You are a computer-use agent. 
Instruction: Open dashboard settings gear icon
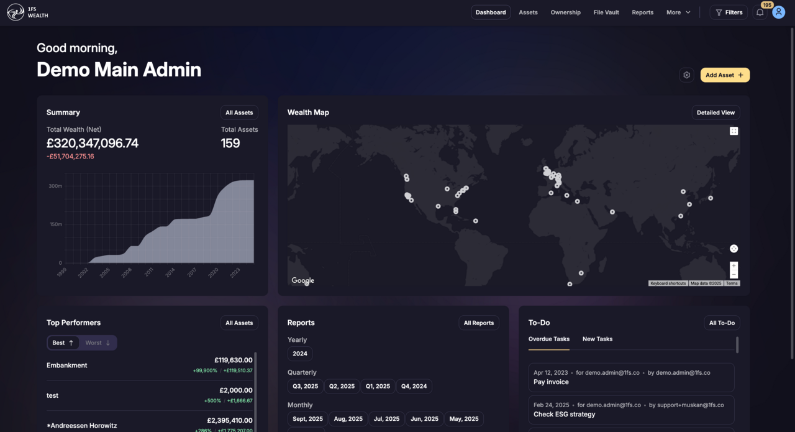click(x=686, y=75)
